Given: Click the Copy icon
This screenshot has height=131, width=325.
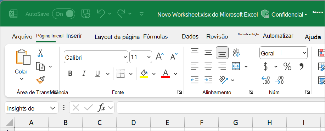Looking at the screenshot, I should click(x=40, y=66).
